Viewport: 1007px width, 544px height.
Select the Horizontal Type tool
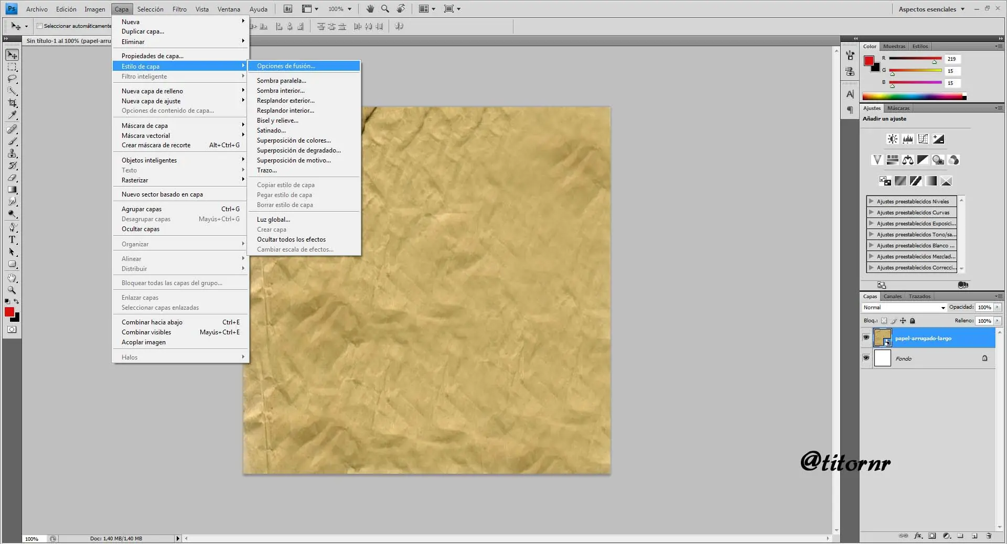pyautogui.click(x=12, y=240)
